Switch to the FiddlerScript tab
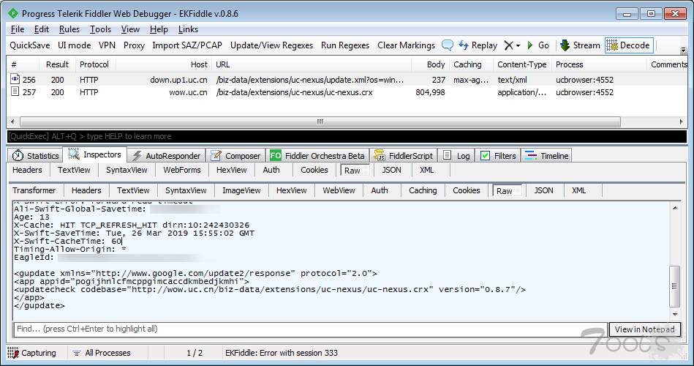Image resolution: width=694 pixels, height=366 pixels. 404,156
